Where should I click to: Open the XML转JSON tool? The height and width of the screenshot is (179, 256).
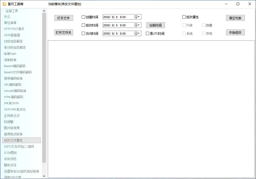(11, 103)
